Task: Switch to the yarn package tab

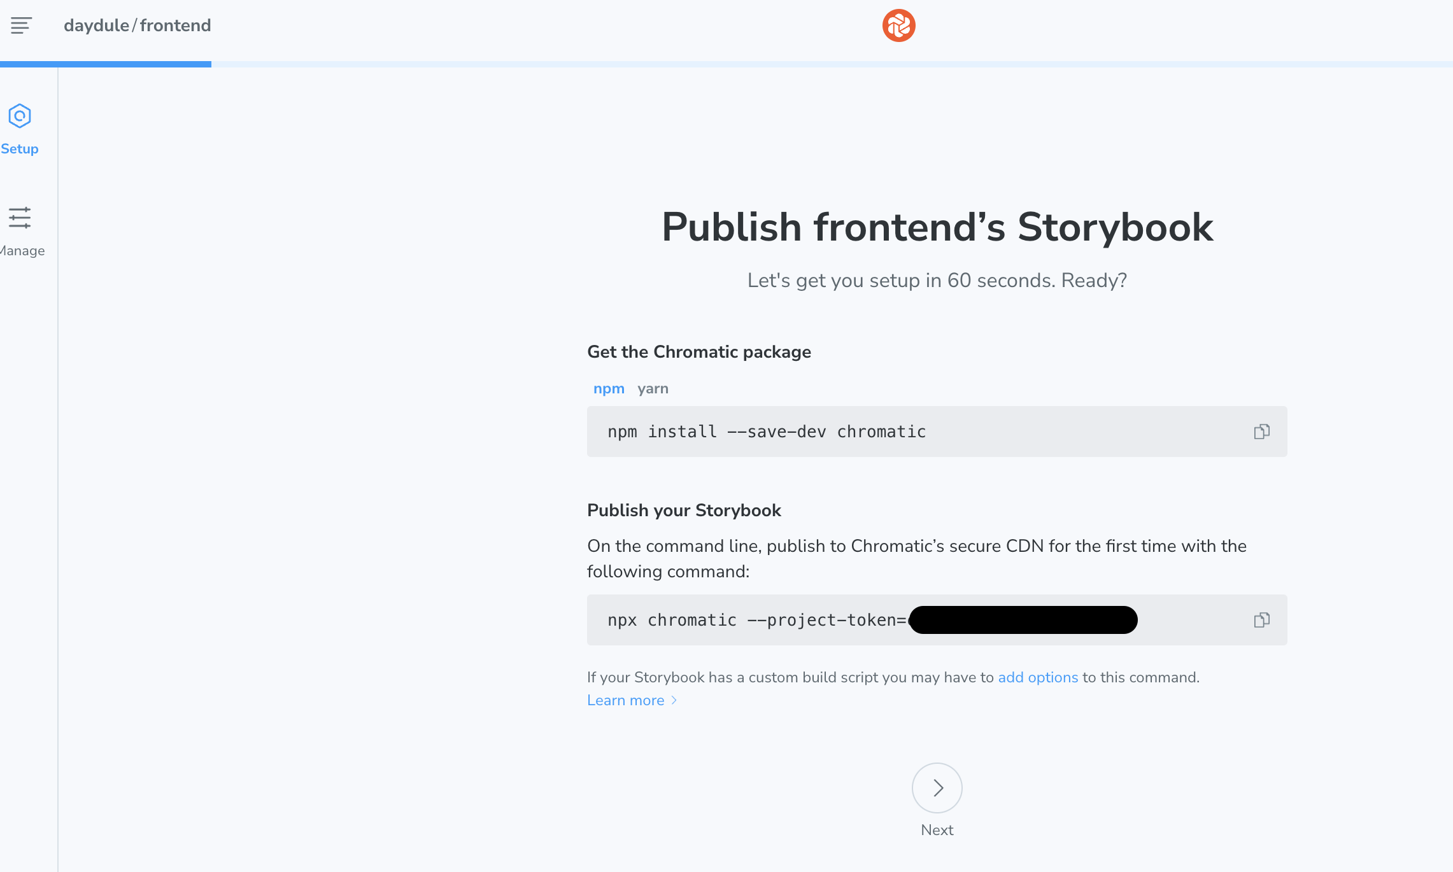Action: click(x=653, y=388)
